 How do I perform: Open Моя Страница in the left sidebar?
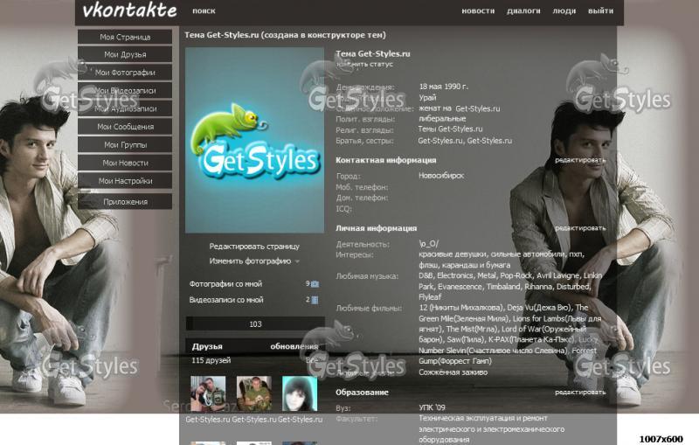pyautogui.click(x=125, y=38)
